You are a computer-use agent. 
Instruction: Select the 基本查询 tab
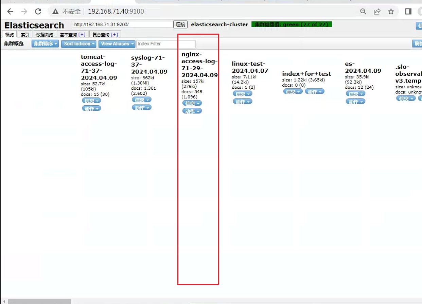click(x=68, y=35)
